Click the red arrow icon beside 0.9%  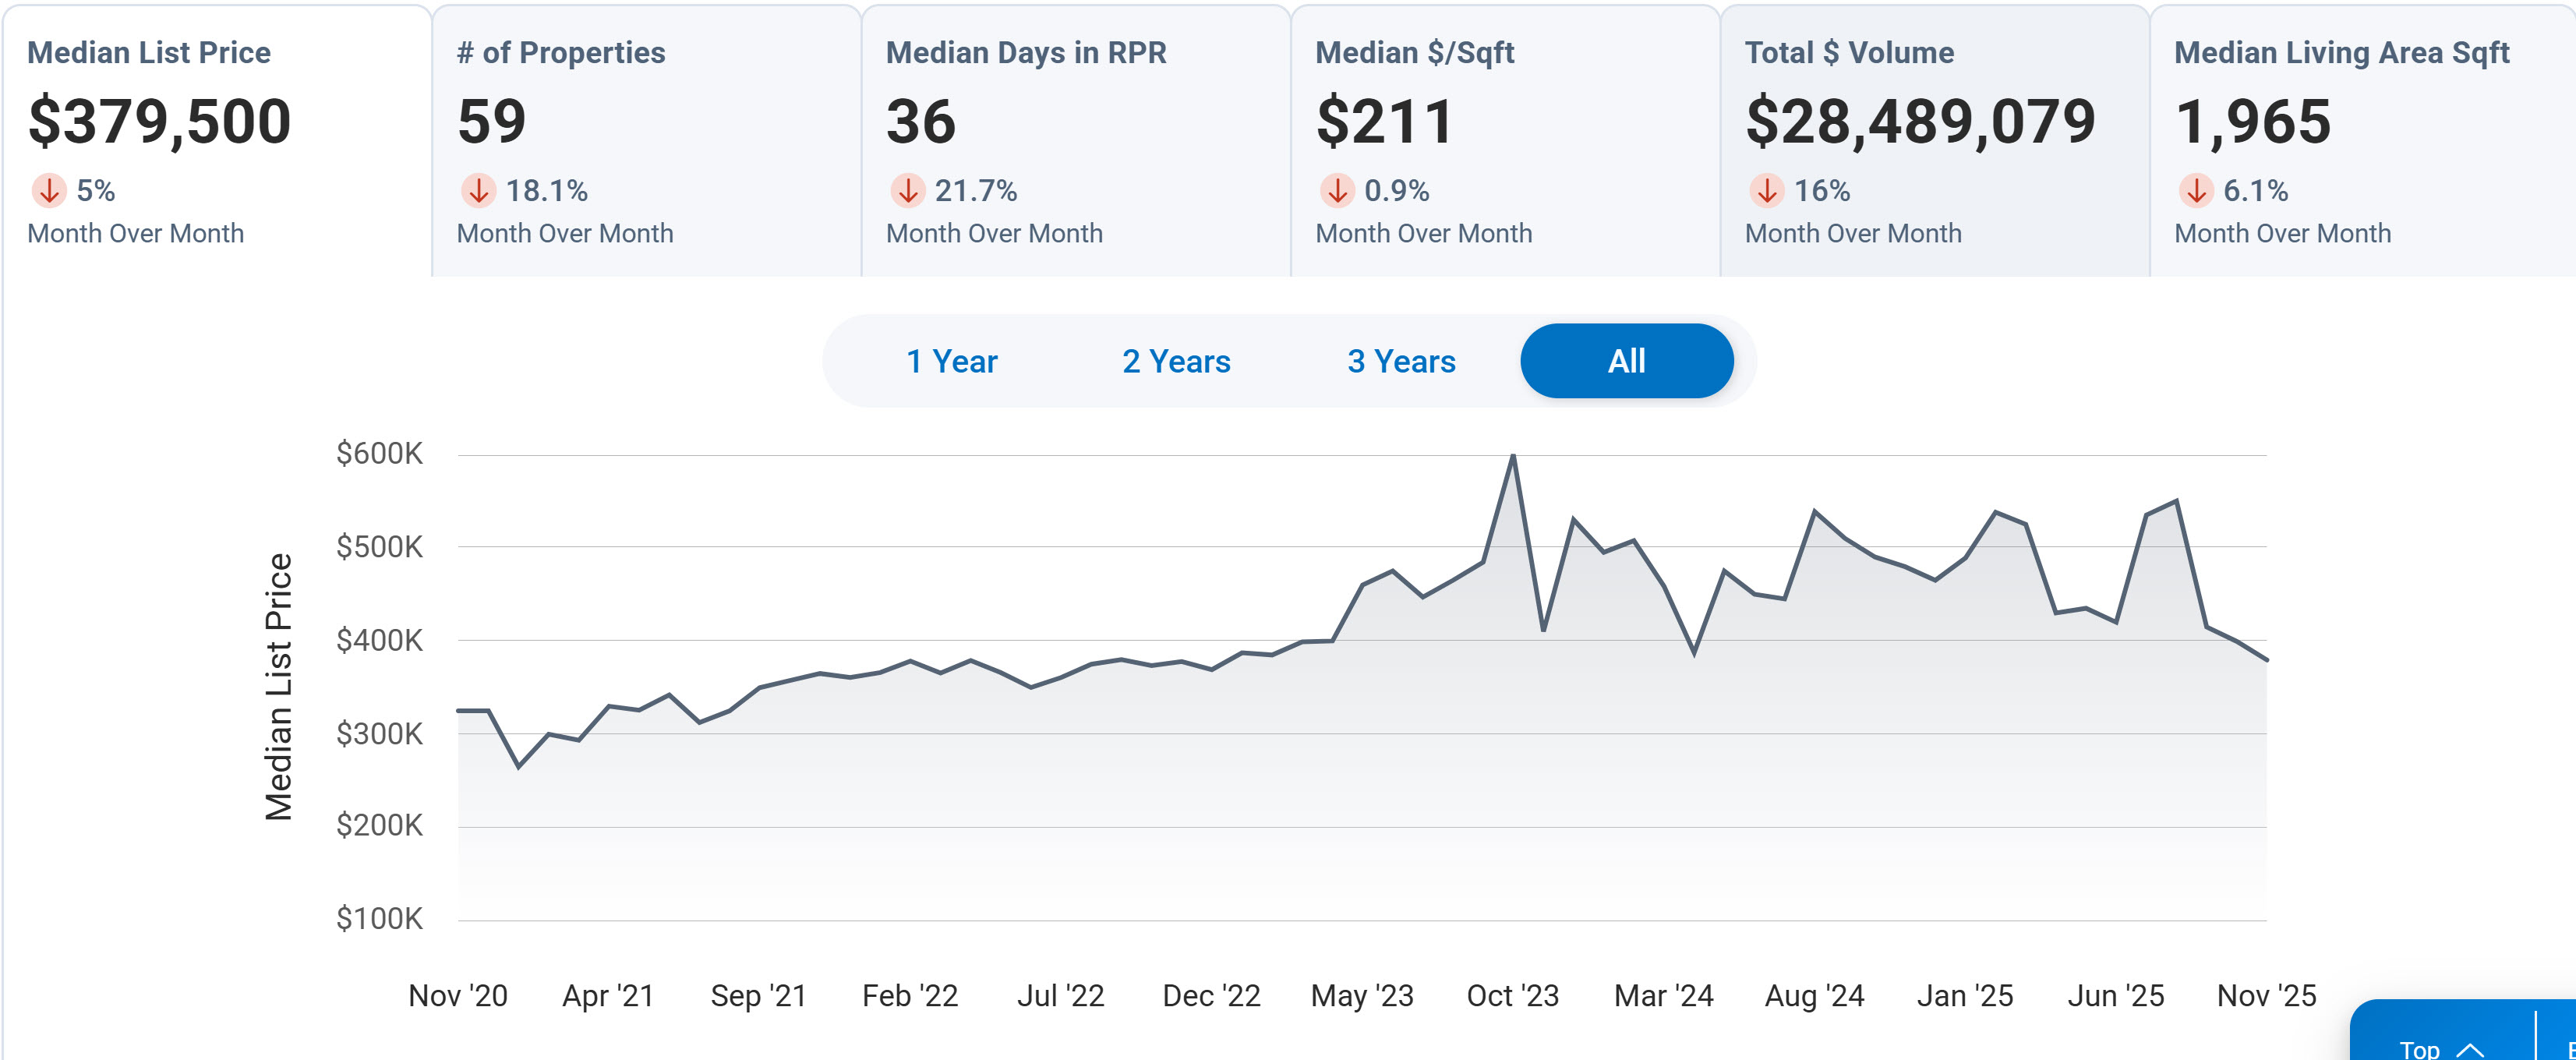1337,190
